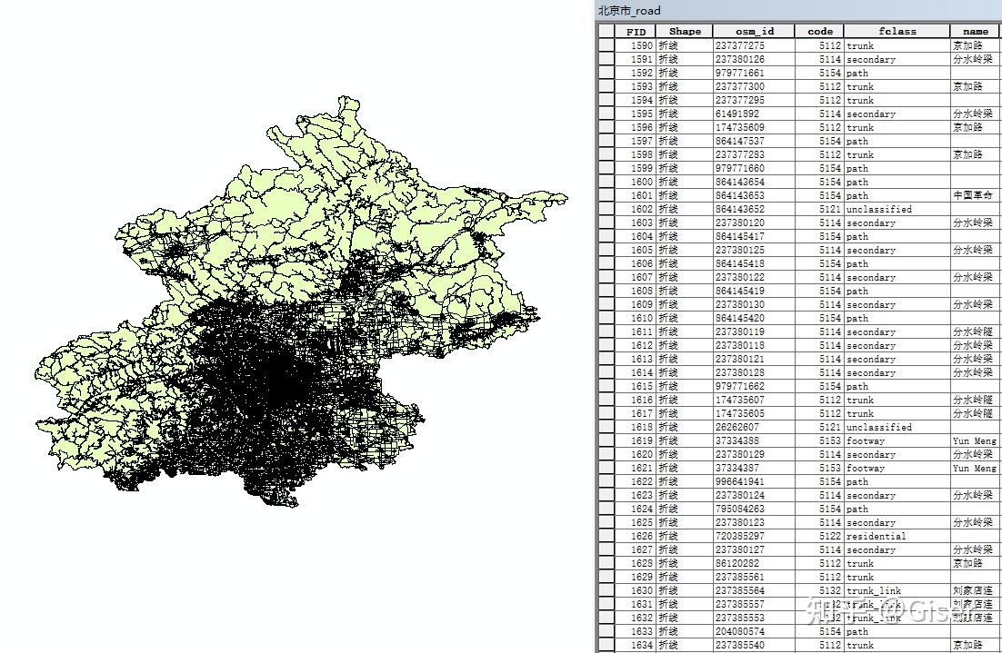Viewport: 1002px width, 653px height.
Task: Click the FID column header
Action: coord(636,31)
